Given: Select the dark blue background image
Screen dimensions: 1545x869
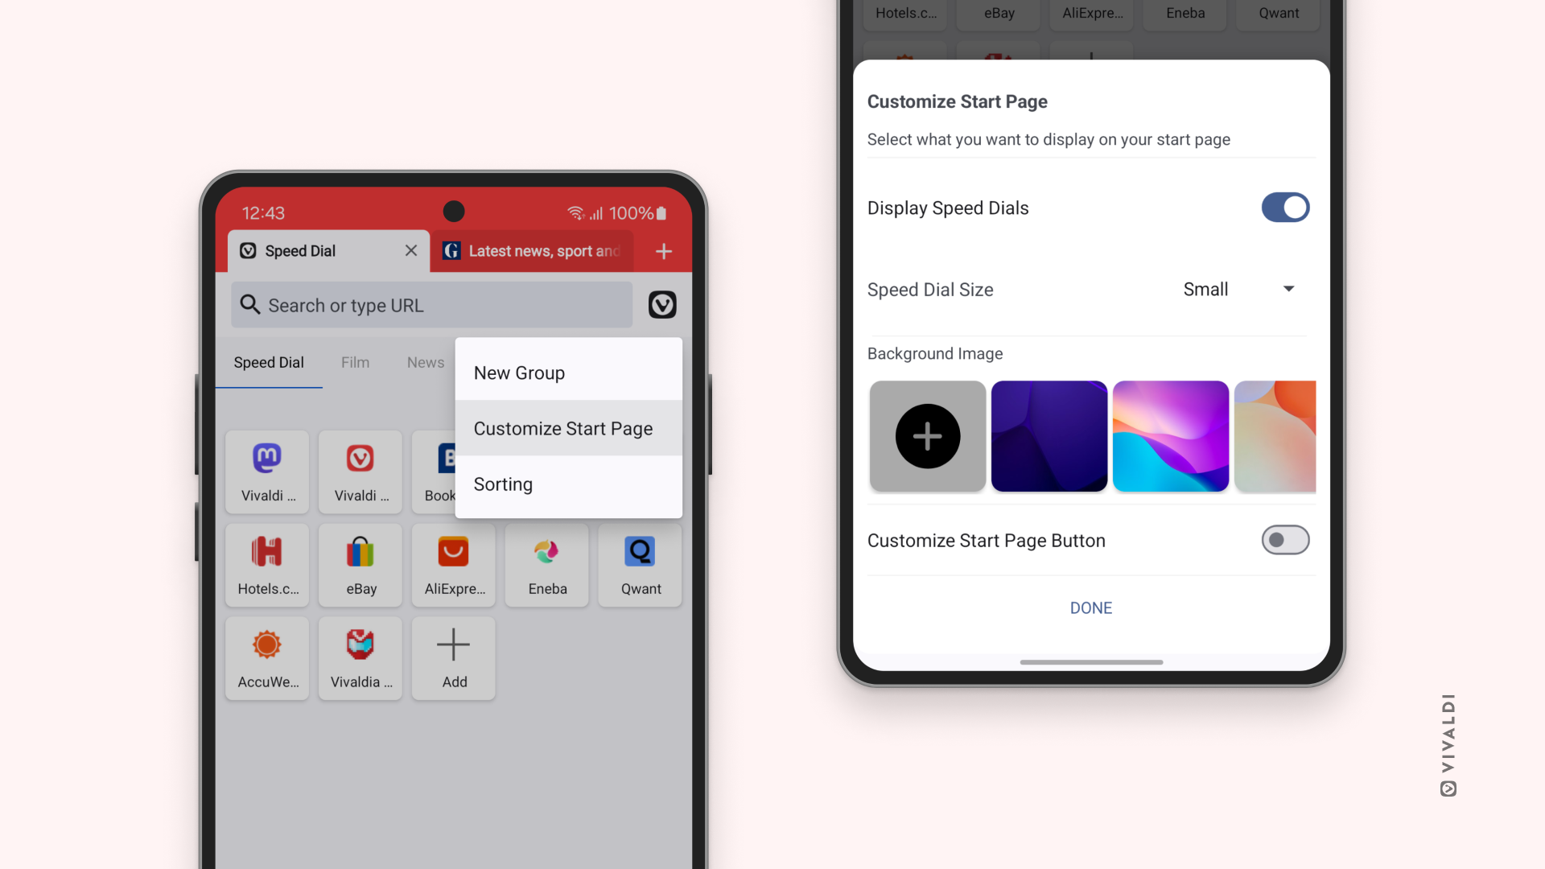Looking at the screenshot, I should pos(1049,435).
